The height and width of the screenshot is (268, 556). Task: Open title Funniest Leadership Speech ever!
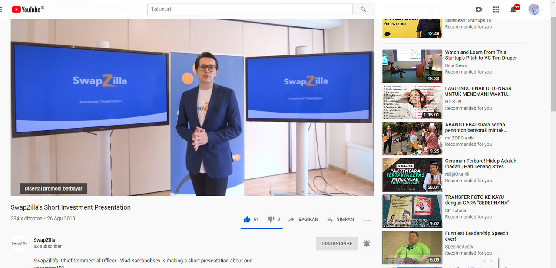477,236
